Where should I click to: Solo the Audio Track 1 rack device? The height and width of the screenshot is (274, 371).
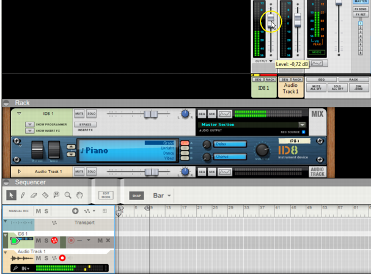coord(91,172)
